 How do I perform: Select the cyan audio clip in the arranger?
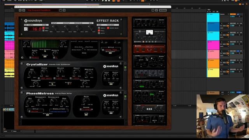coord(9,36)
